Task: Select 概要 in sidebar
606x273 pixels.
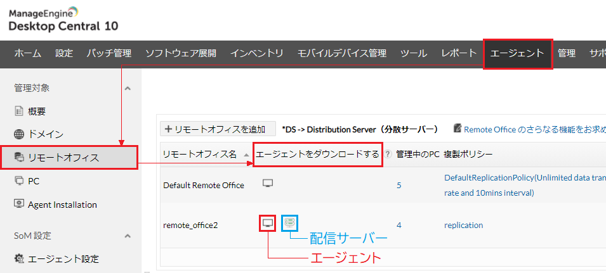Action: click(x=37, y=112)
